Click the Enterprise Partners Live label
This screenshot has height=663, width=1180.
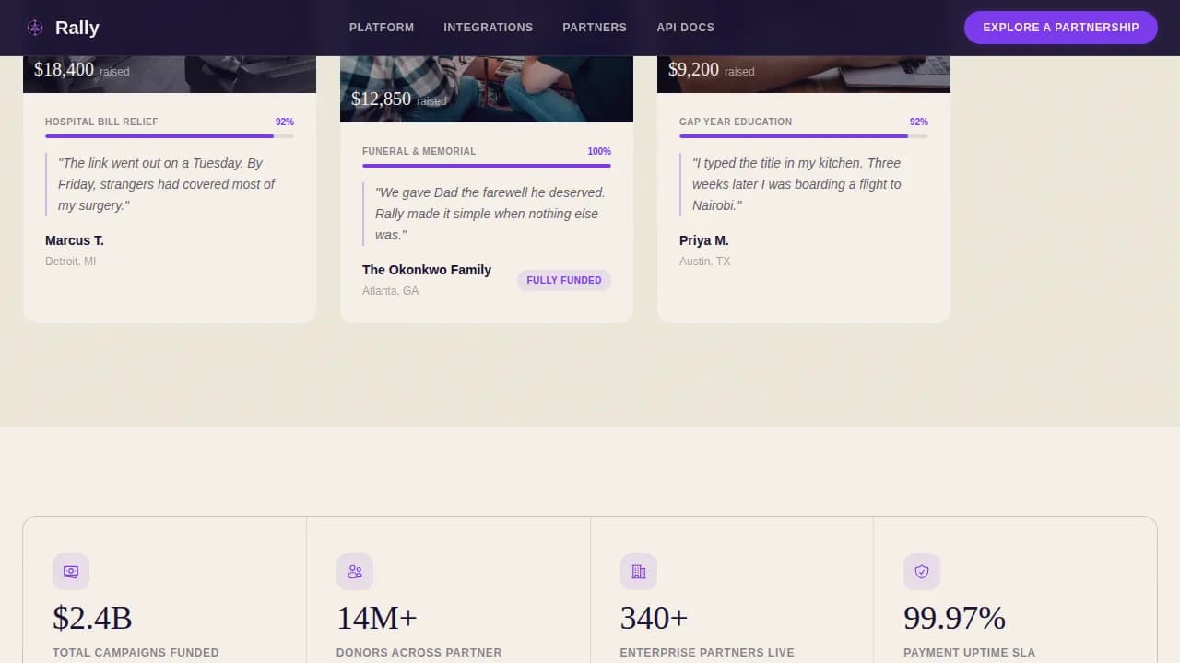pyautogui.click(x=707, y=653)
